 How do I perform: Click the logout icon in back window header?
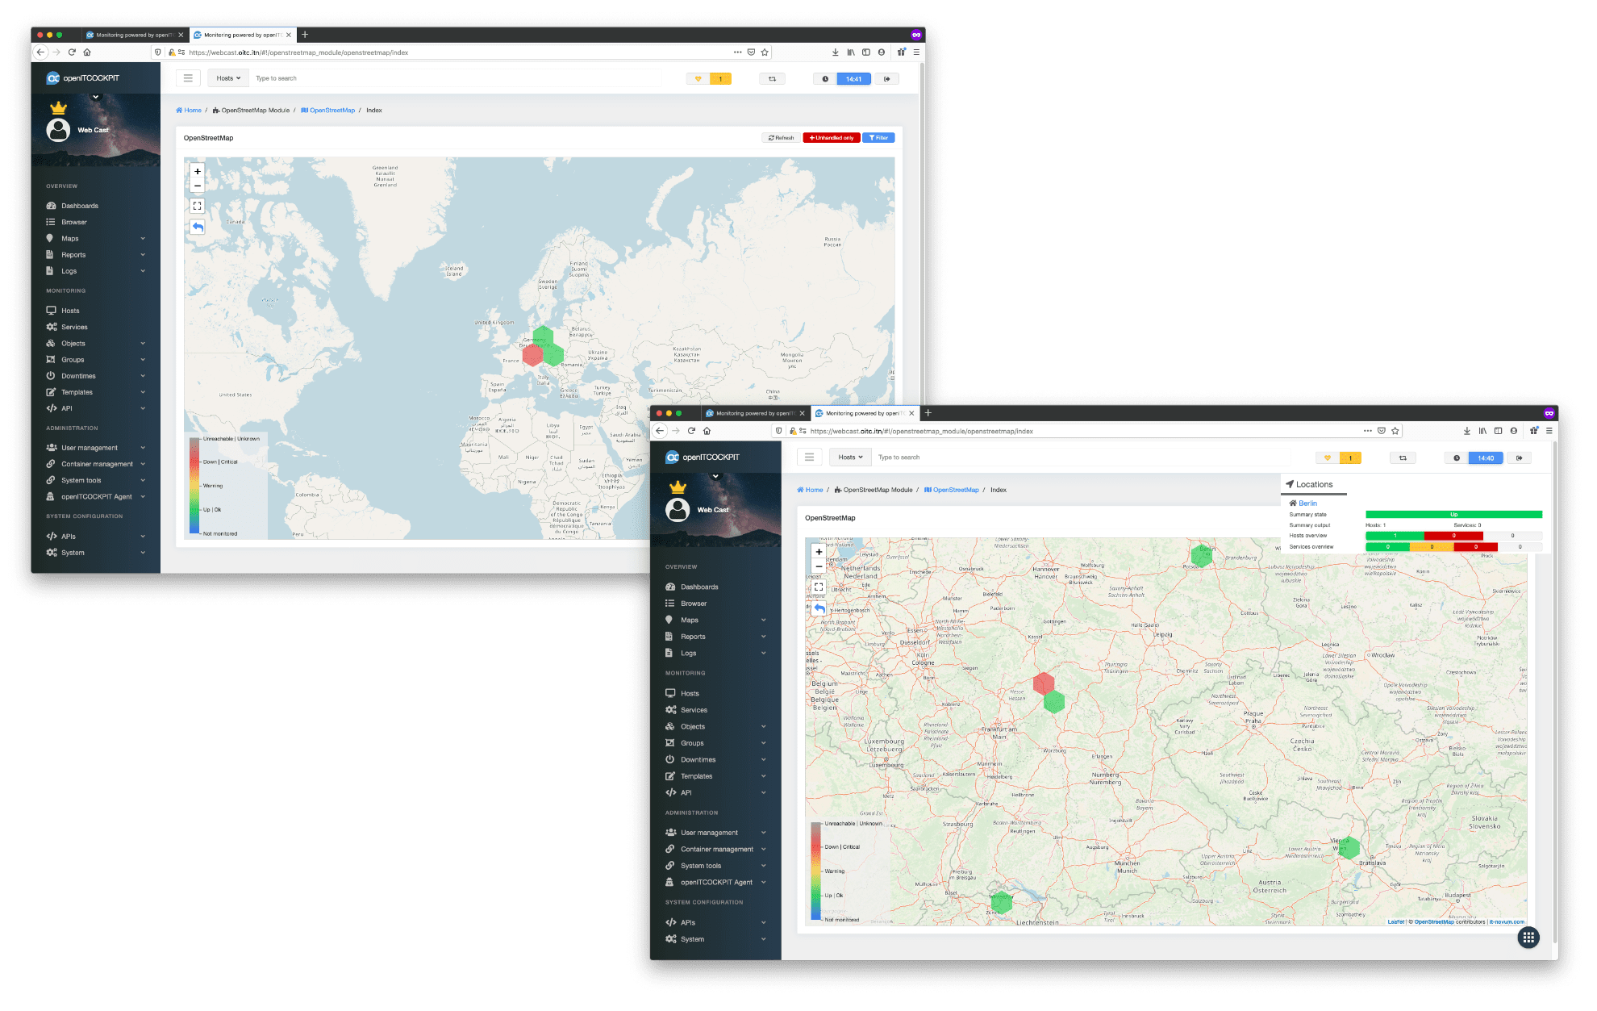(x=887, y=79)
